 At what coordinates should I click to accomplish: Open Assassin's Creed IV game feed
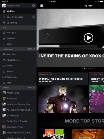point(18,110)
